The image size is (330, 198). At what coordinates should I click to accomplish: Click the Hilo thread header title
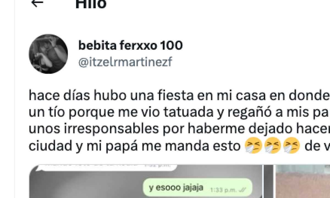(91, 4)
